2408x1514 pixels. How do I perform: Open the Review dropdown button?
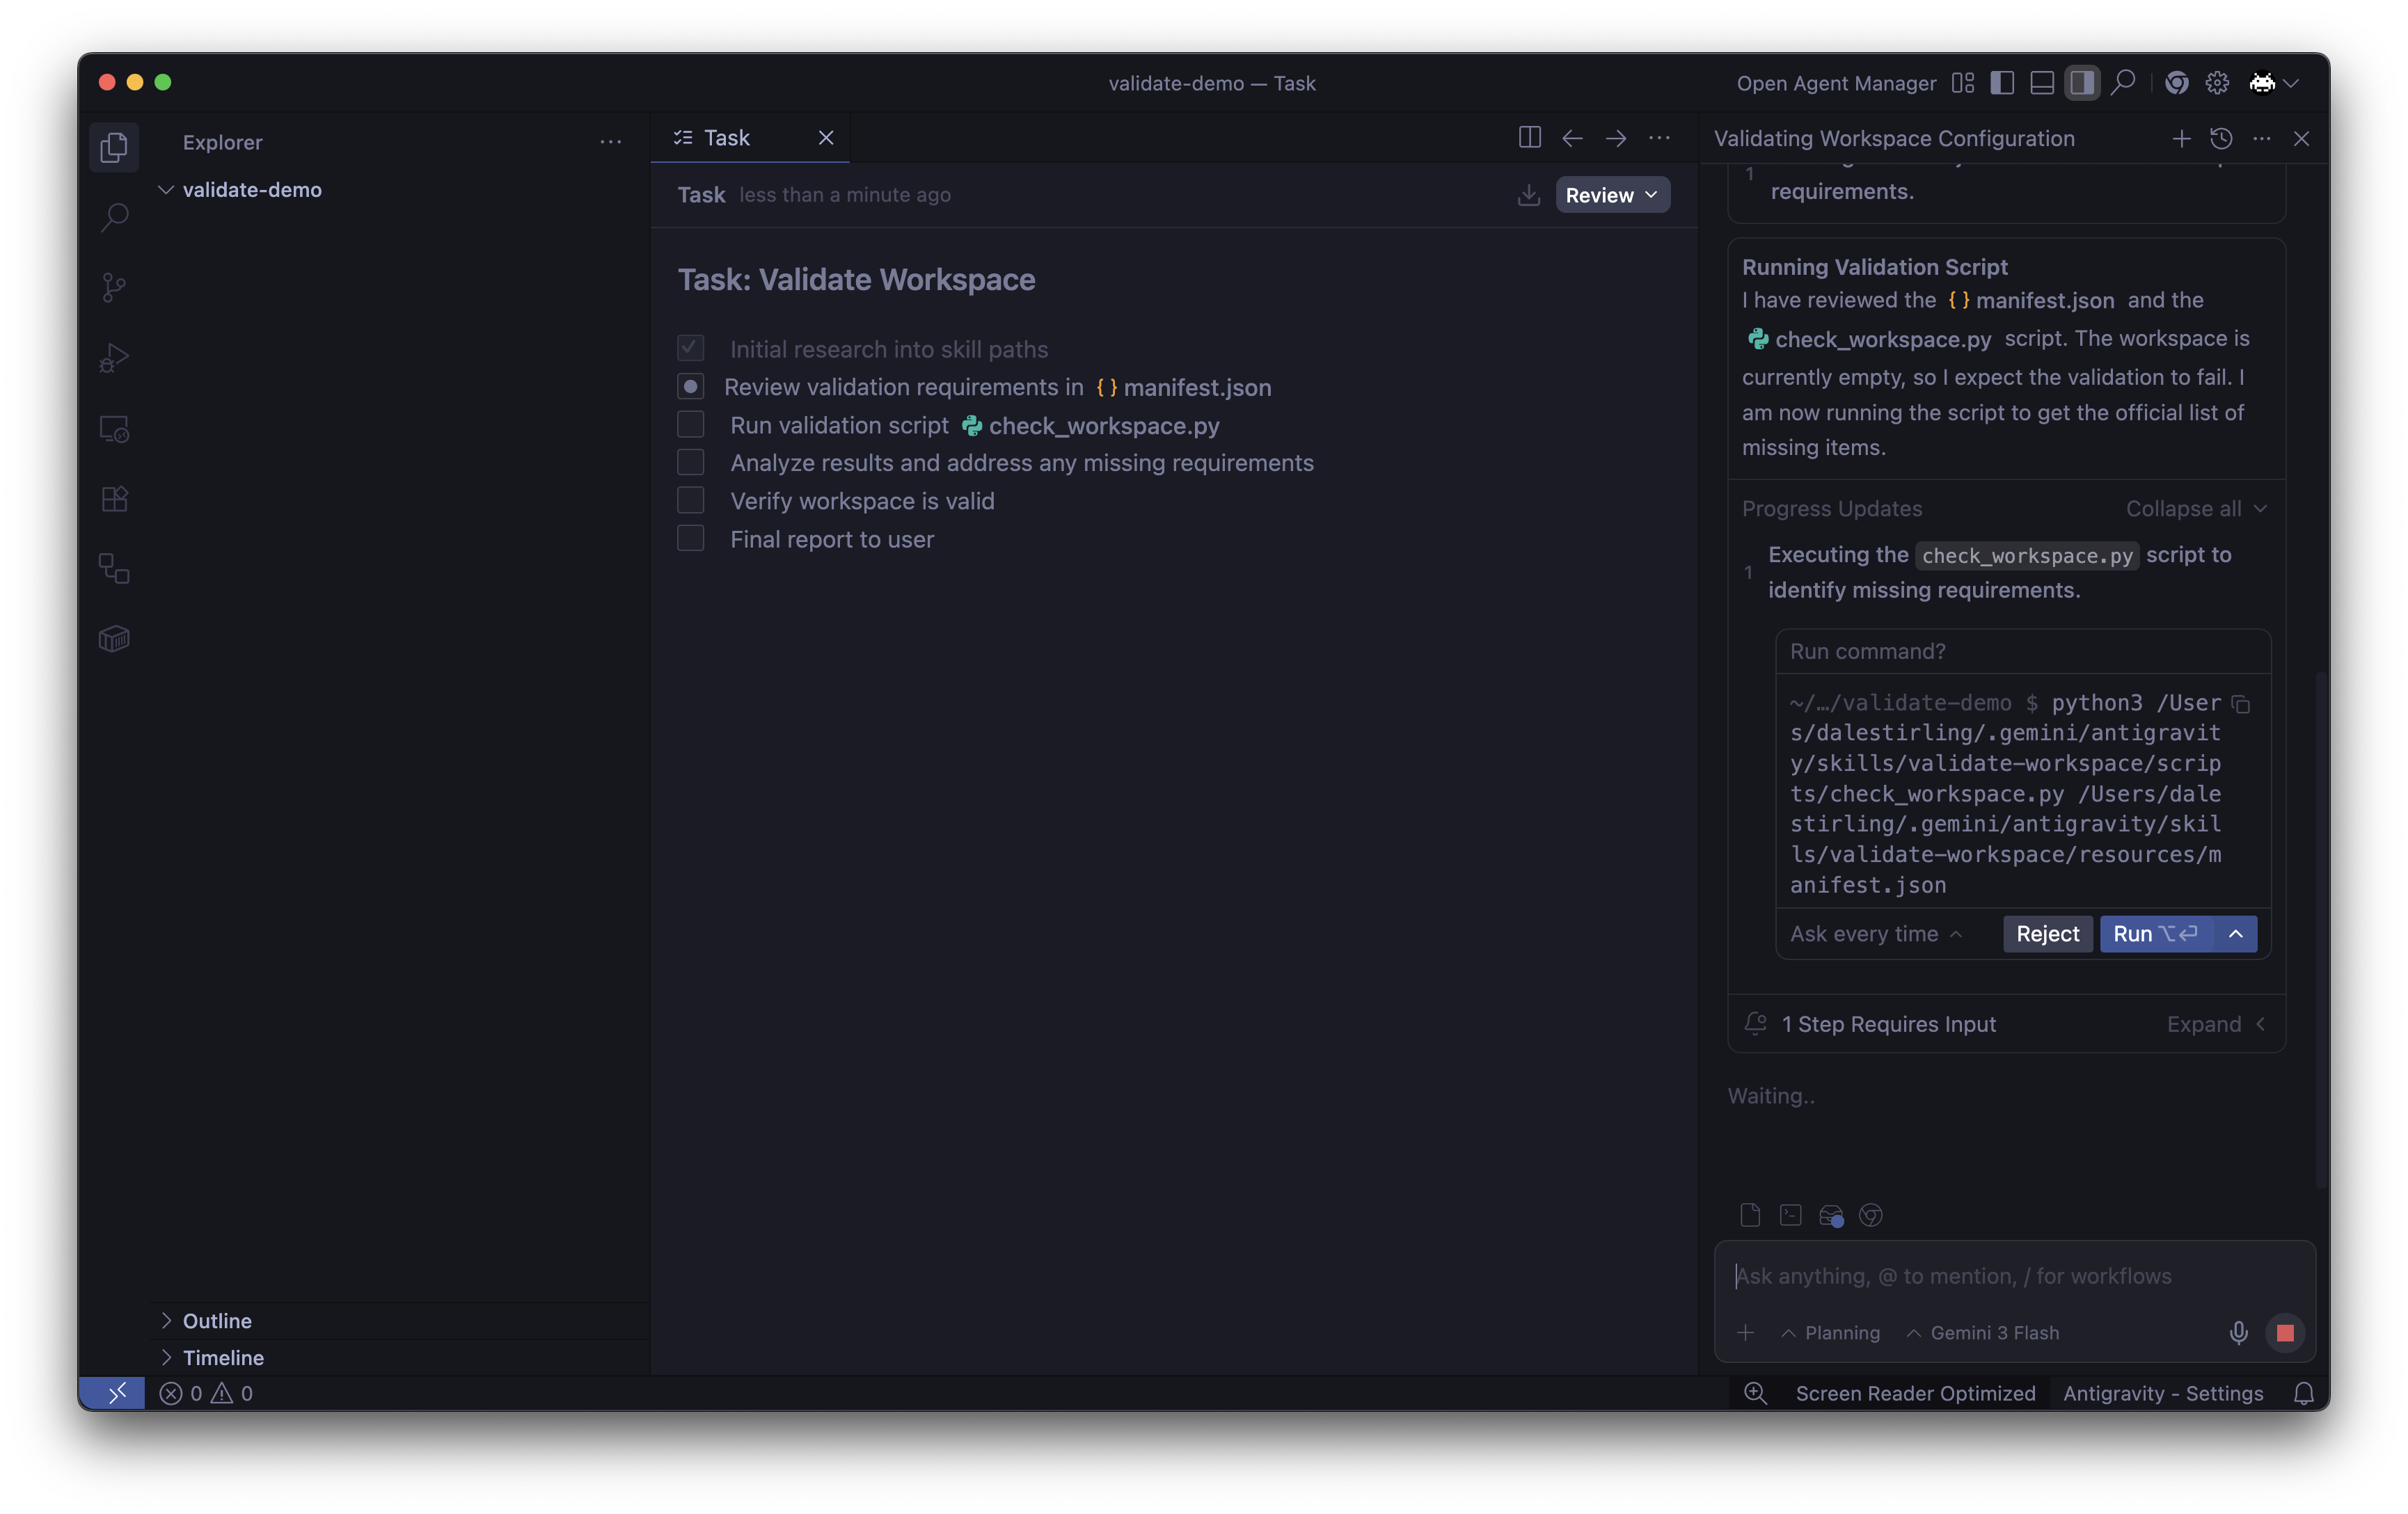[1611, 195]
